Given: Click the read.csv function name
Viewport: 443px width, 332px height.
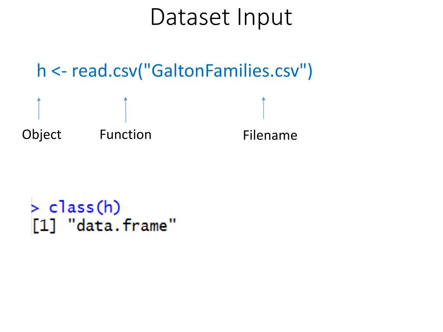Looking at the screenshot, I should pos(104,70).
